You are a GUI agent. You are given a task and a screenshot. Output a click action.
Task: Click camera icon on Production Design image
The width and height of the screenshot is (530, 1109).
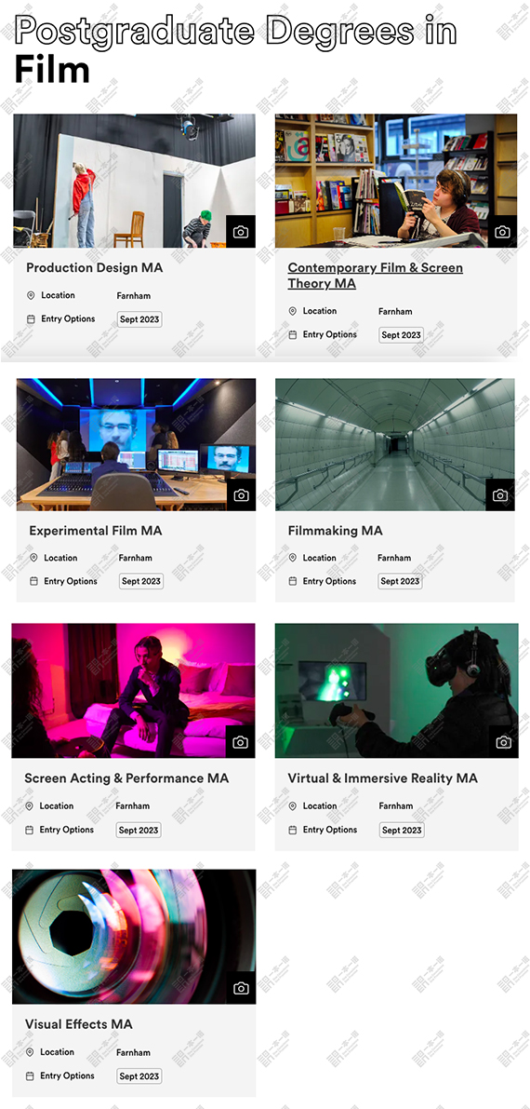click(x=240, y=232)
